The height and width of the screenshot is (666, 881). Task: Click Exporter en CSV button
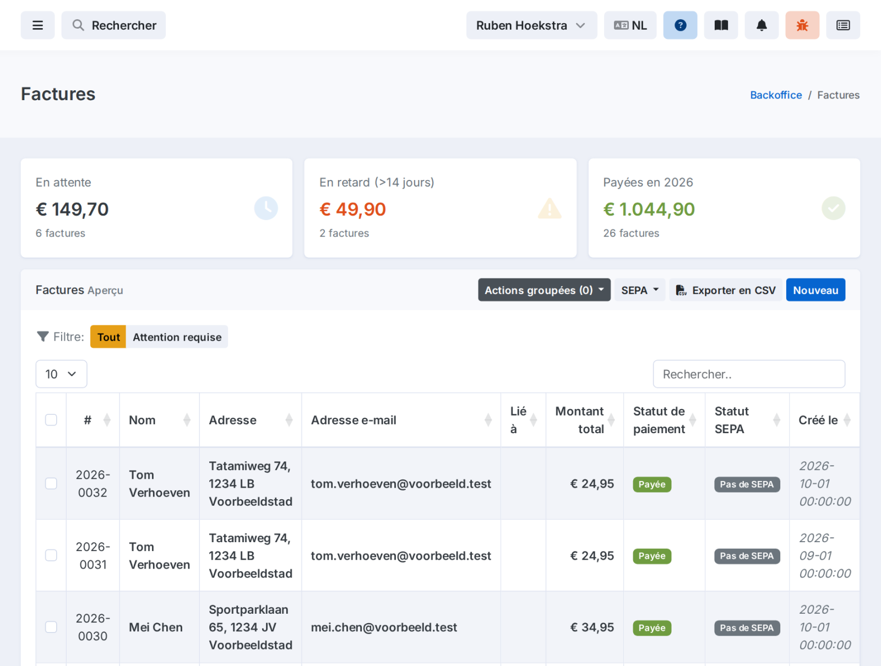pyautogui.click(x=726, y=290)
